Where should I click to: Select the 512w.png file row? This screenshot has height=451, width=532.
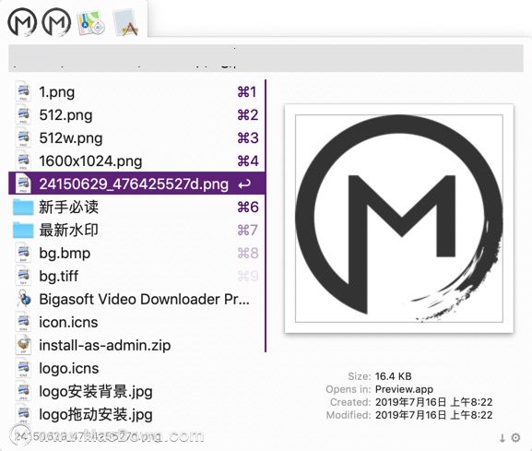tap(136, 138)
